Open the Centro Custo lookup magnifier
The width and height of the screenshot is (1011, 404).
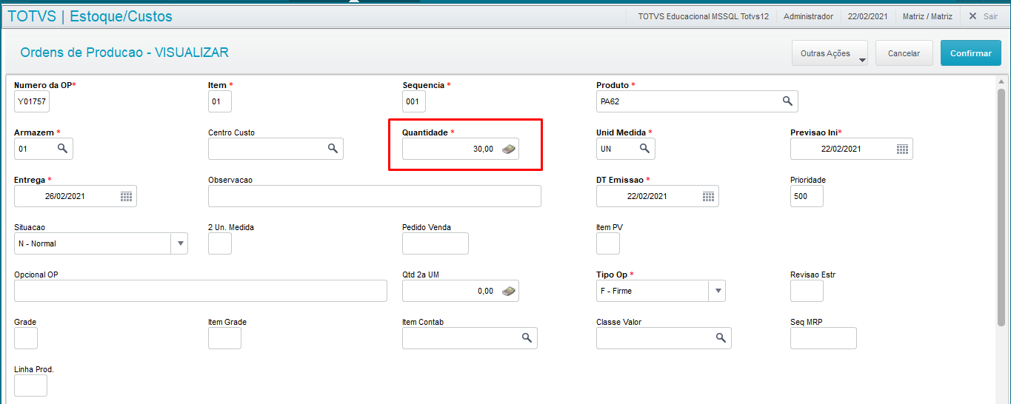tap(333, 149)
